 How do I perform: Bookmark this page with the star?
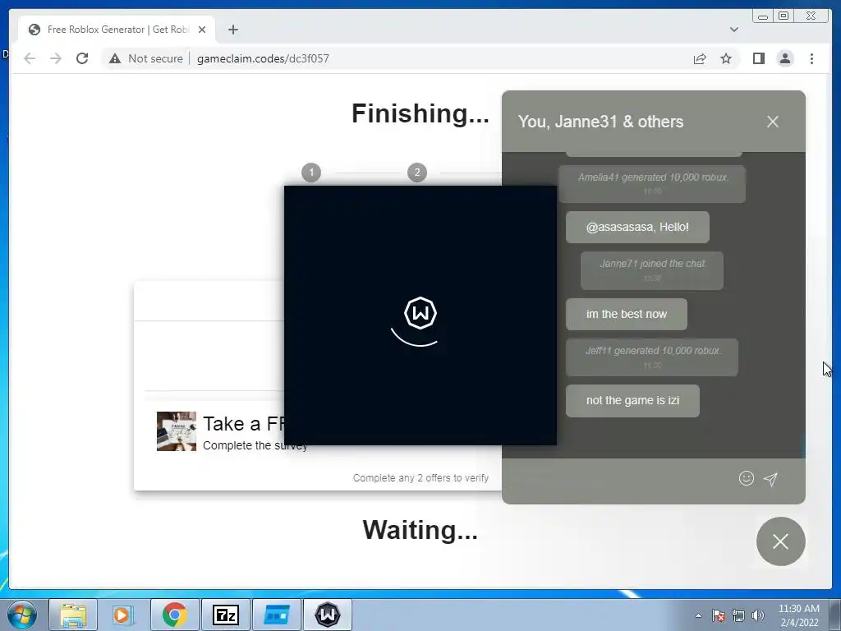pyautogui.click(x=726, y=58)
